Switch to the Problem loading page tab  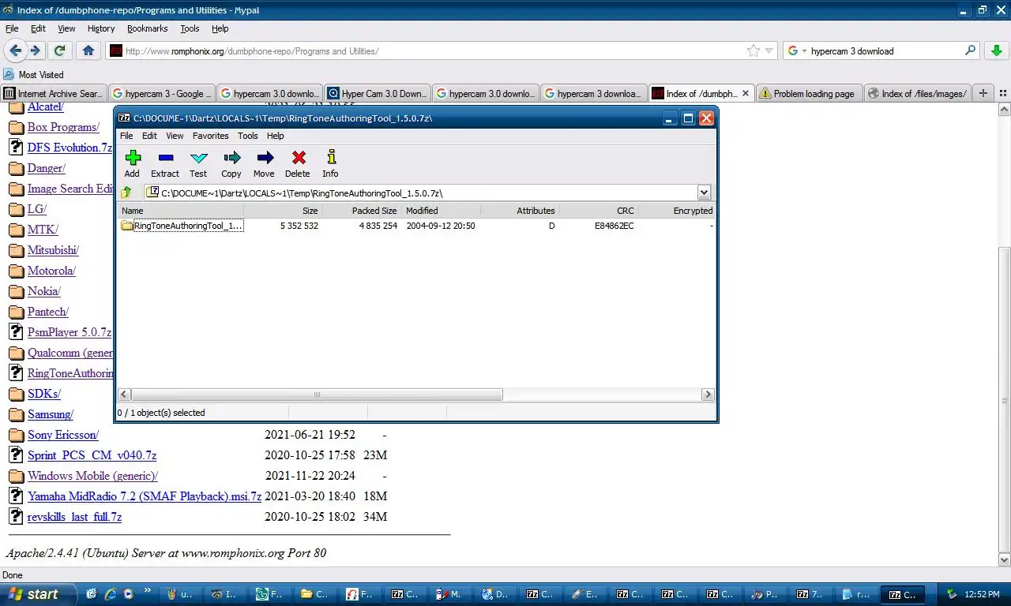point(808,93)
